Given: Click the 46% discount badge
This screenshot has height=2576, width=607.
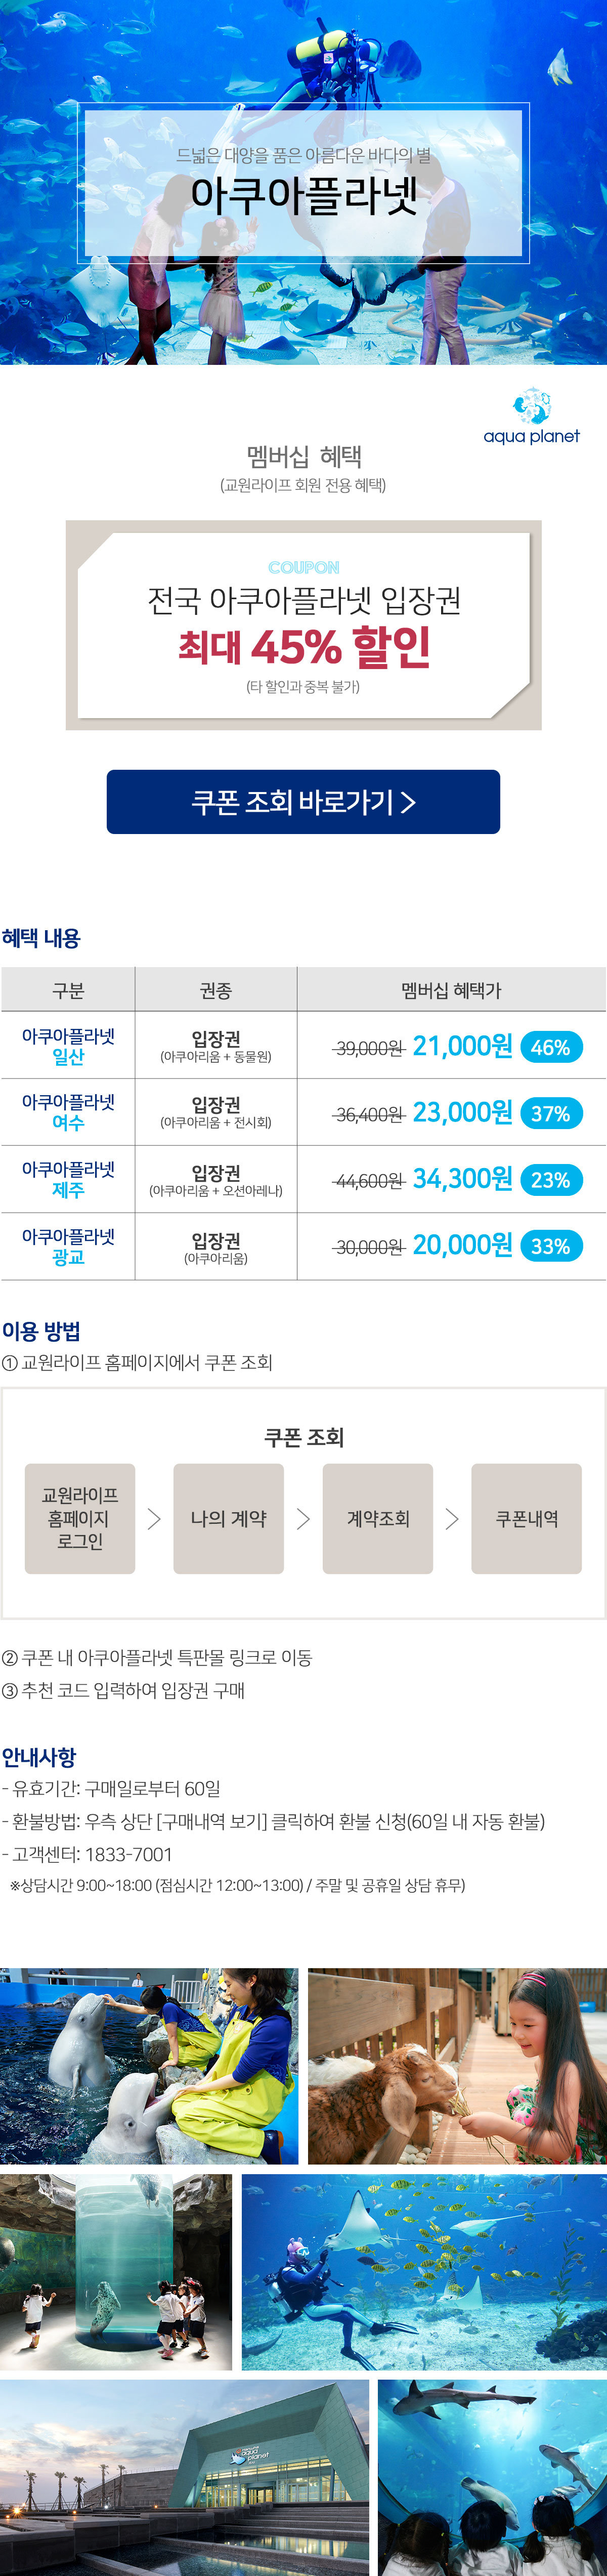Looking at the screenshot, I should point(550,1047).
